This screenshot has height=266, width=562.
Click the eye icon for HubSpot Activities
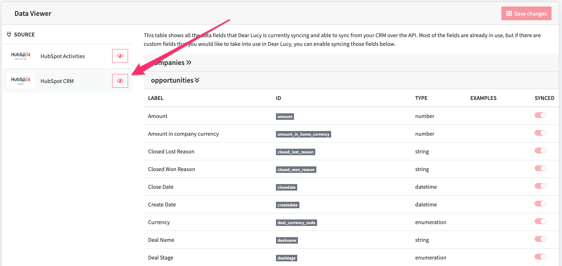coord(120,56)
